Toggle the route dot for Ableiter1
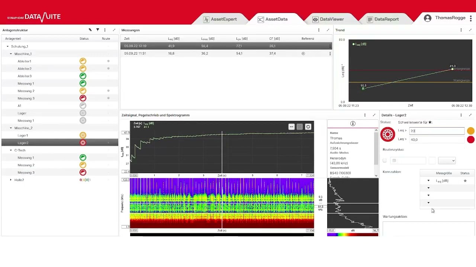This screenshot has width=476, height=267. tap(108, 61)
